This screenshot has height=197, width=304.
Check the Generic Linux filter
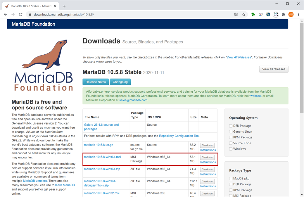[x=231, y=132]
